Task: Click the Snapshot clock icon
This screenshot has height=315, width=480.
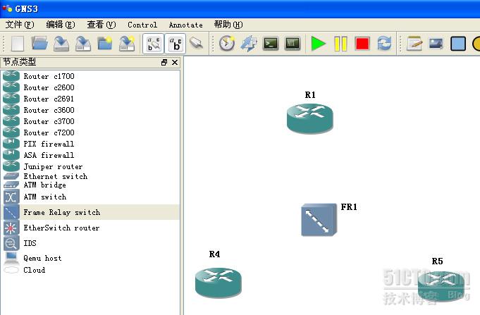Action: tap(227, 44)
